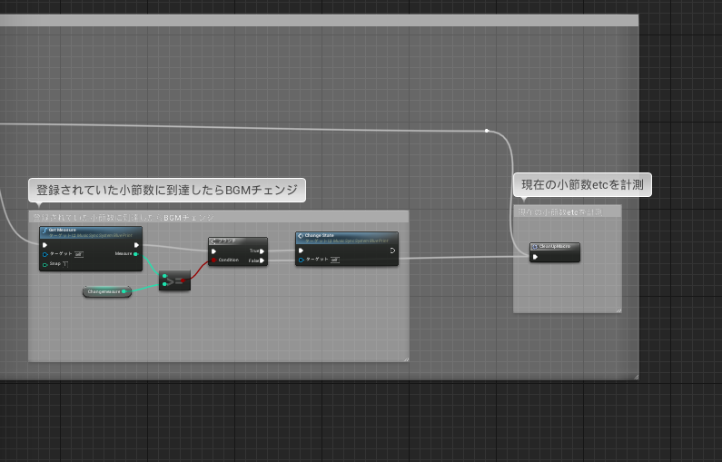Click the Snap input pin

(x=45, y=265)
